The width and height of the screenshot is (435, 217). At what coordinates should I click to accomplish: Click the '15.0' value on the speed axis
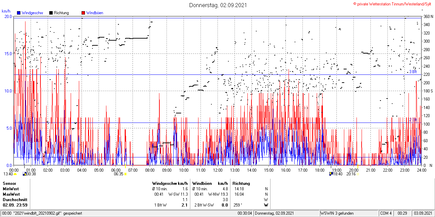[8, 53]
